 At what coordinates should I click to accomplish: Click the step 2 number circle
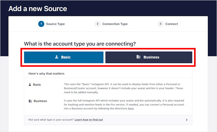point(97,24)
